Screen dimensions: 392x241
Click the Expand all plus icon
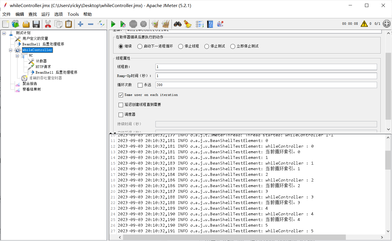coord(81,24)
